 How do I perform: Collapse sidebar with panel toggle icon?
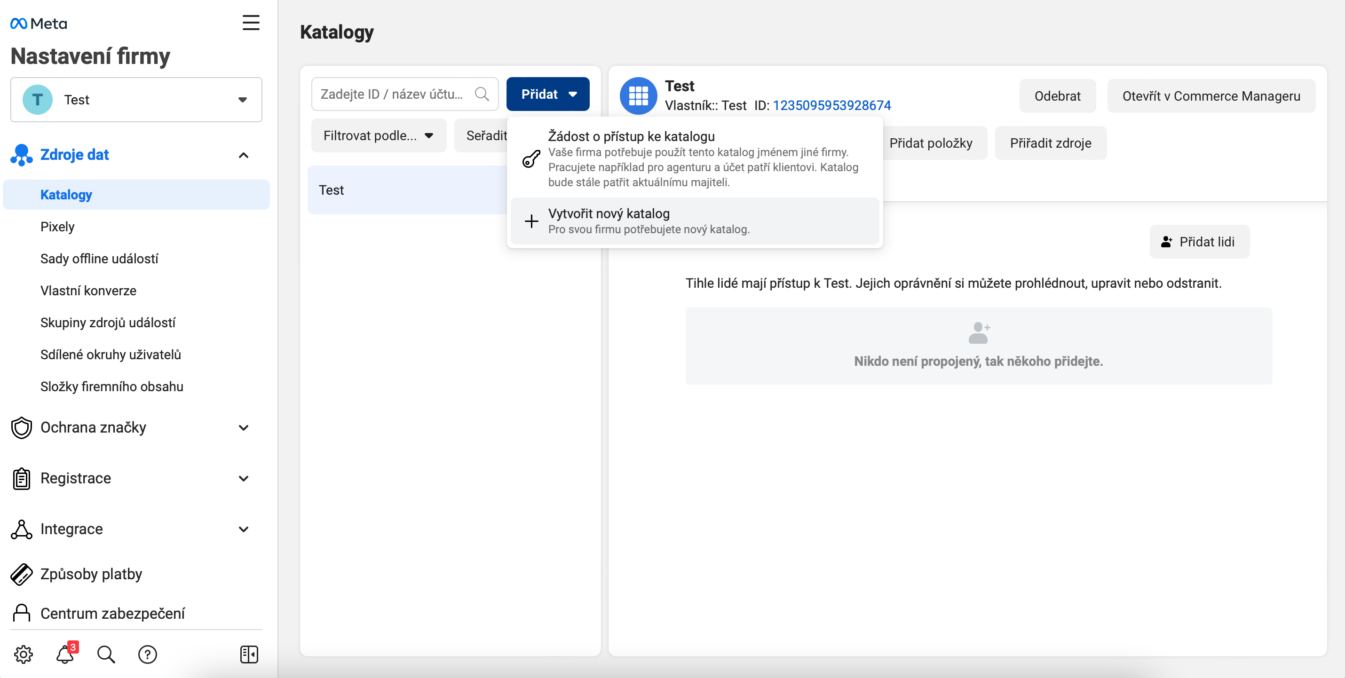pyautogui.click(x=249, y=654)
